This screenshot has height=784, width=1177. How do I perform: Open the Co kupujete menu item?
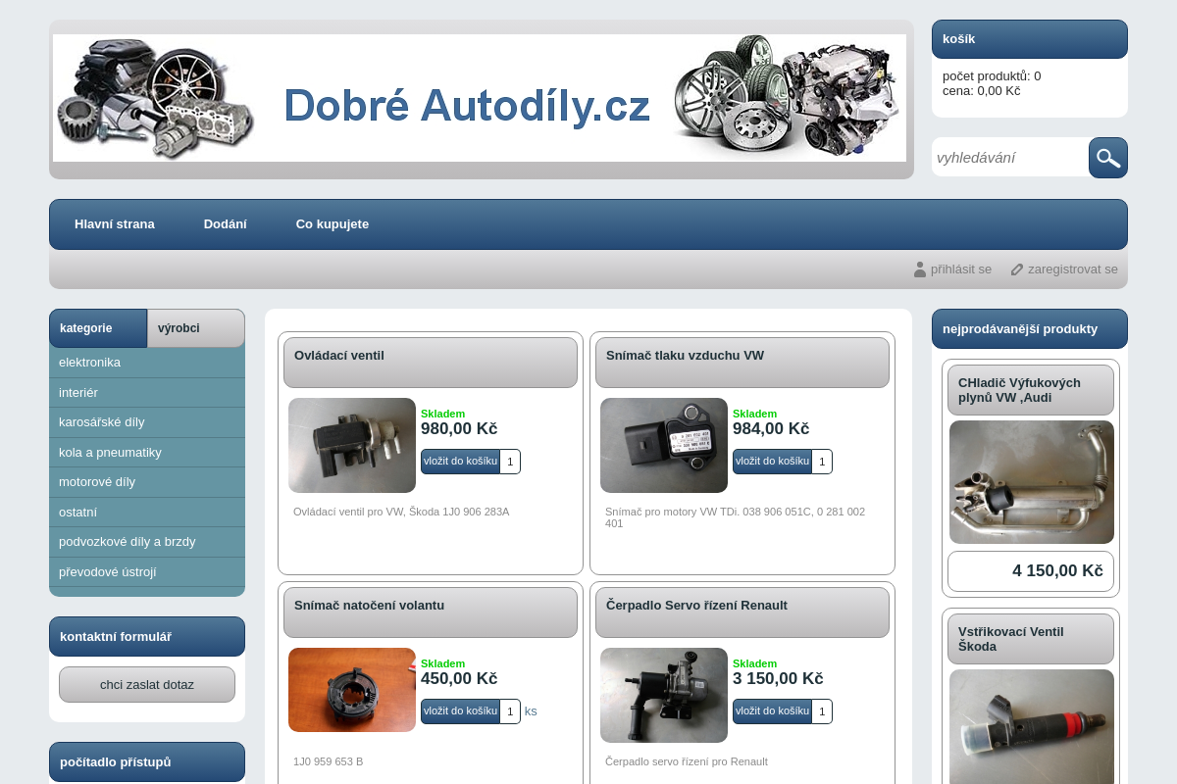333,224
